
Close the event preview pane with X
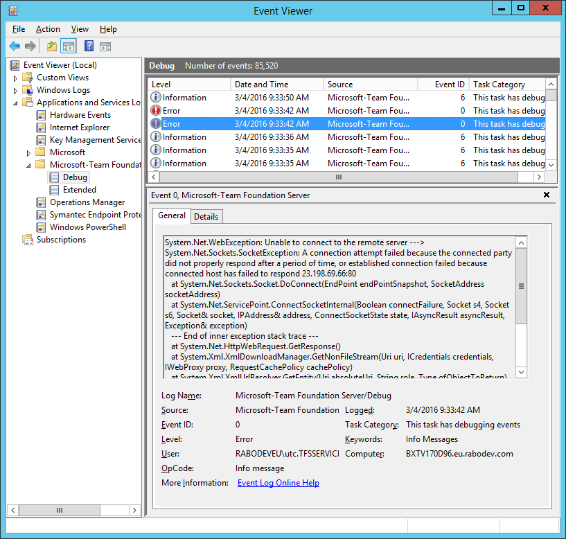(547, 195)
